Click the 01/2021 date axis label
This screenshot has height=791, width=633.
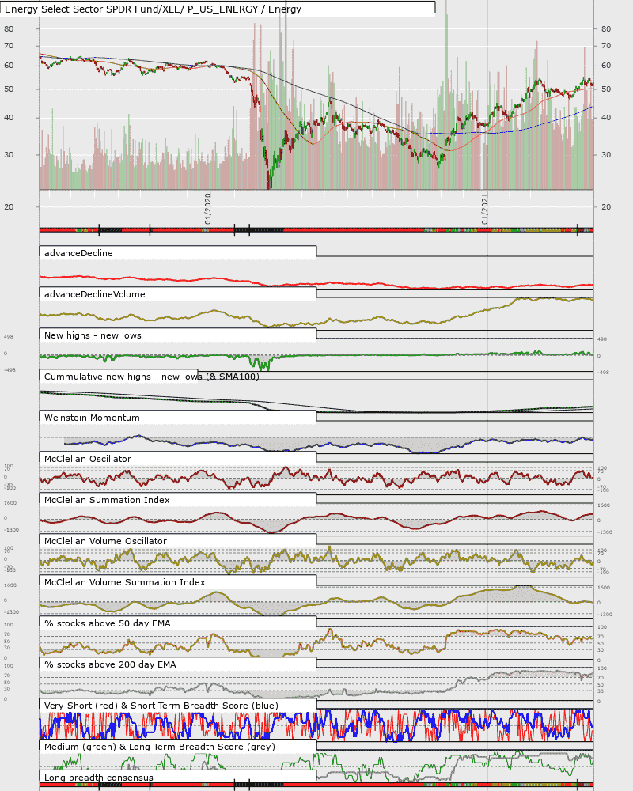(x=485, y=209)
